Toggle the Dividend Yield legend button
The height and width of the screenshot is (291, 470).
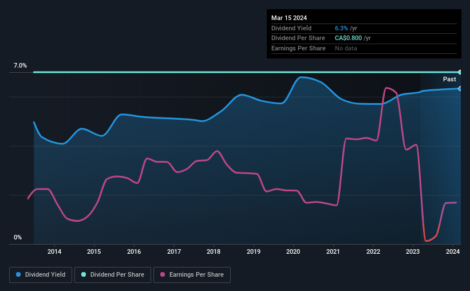click(41, 275)
